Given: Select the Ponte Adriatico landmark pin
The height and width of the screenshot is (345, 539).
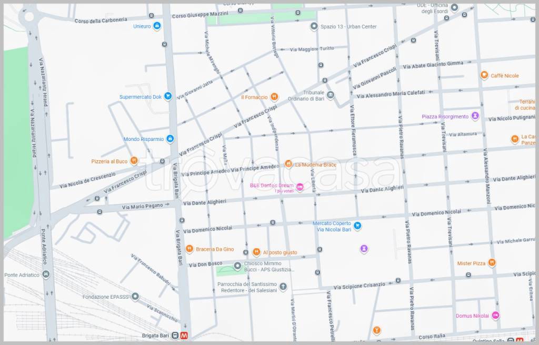Looking at the screenshot, I should pyautogui.click(x=46, y=274).
